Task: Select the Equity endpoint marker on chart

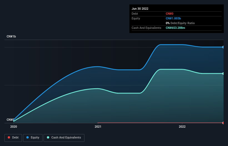Action: coord(223,47)
